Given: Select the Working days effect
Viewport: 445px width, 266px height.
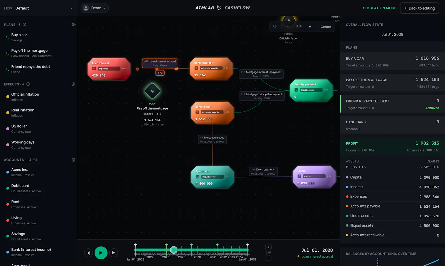Looking at the screenshot, I should pyautogui.click(x=38, y=145).
